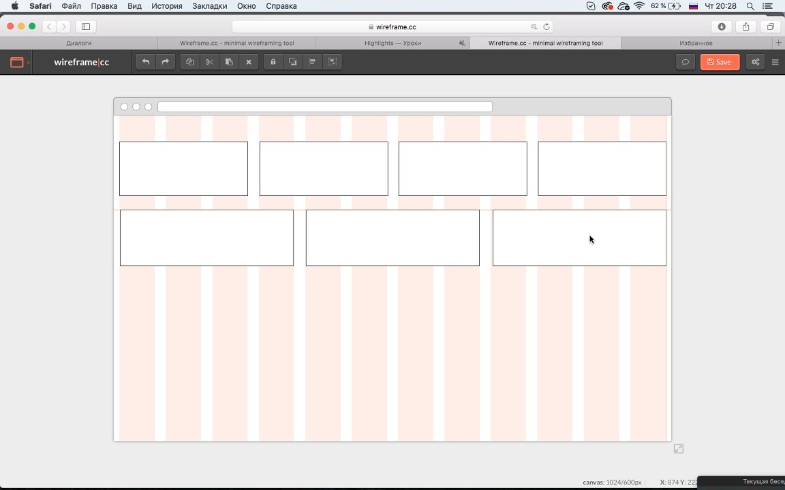Image resolution: width=785 pixels, height=490 pixels.
Task: Open the settings gears button
Action: point(755,62)
